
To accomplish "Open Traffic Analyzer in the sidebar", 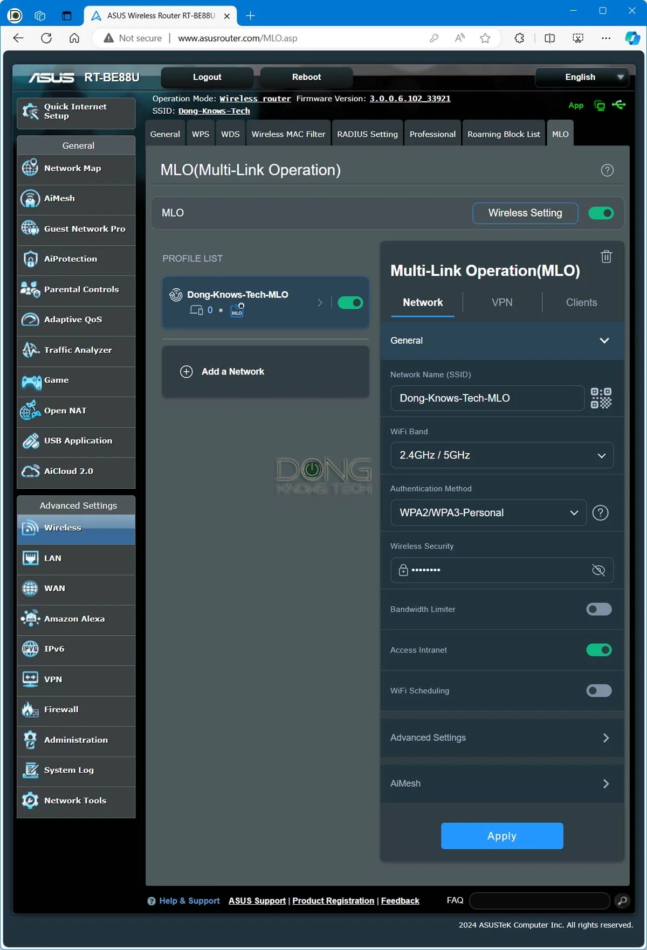I will click(76, 350).
